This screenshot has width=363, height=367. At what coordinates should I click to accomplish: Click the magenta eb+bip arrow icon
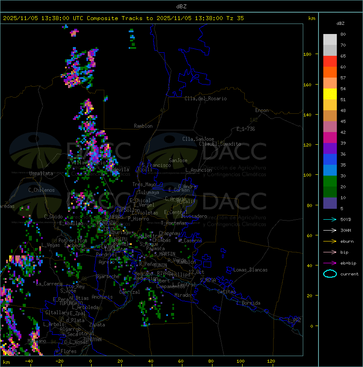[x=330, y=263]
